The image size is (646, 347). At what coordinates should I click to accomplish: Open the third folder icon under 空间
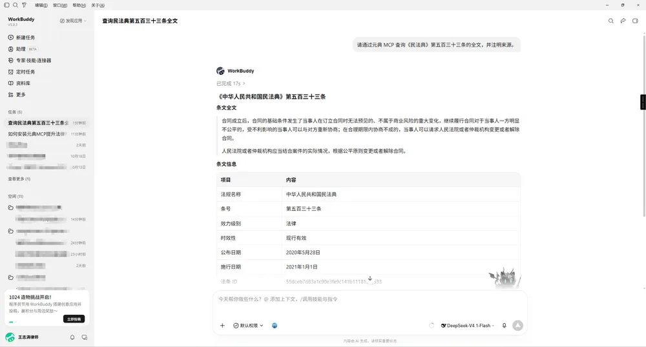click(11, 277)
